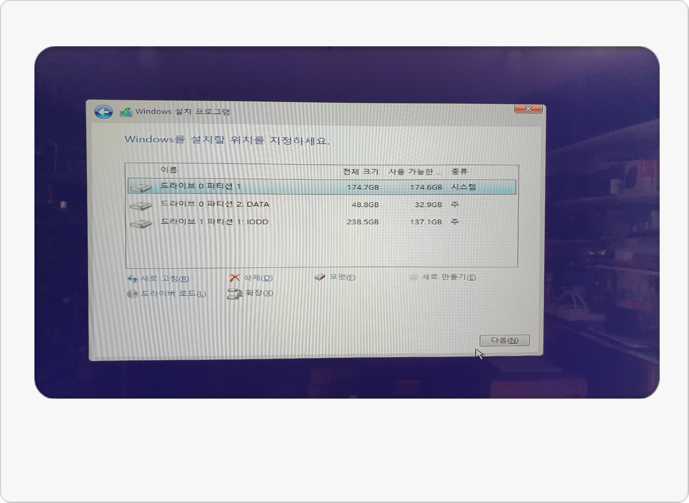Select the row 드라이브 0 파티션 1
The image size is (689, 503).
322,187
